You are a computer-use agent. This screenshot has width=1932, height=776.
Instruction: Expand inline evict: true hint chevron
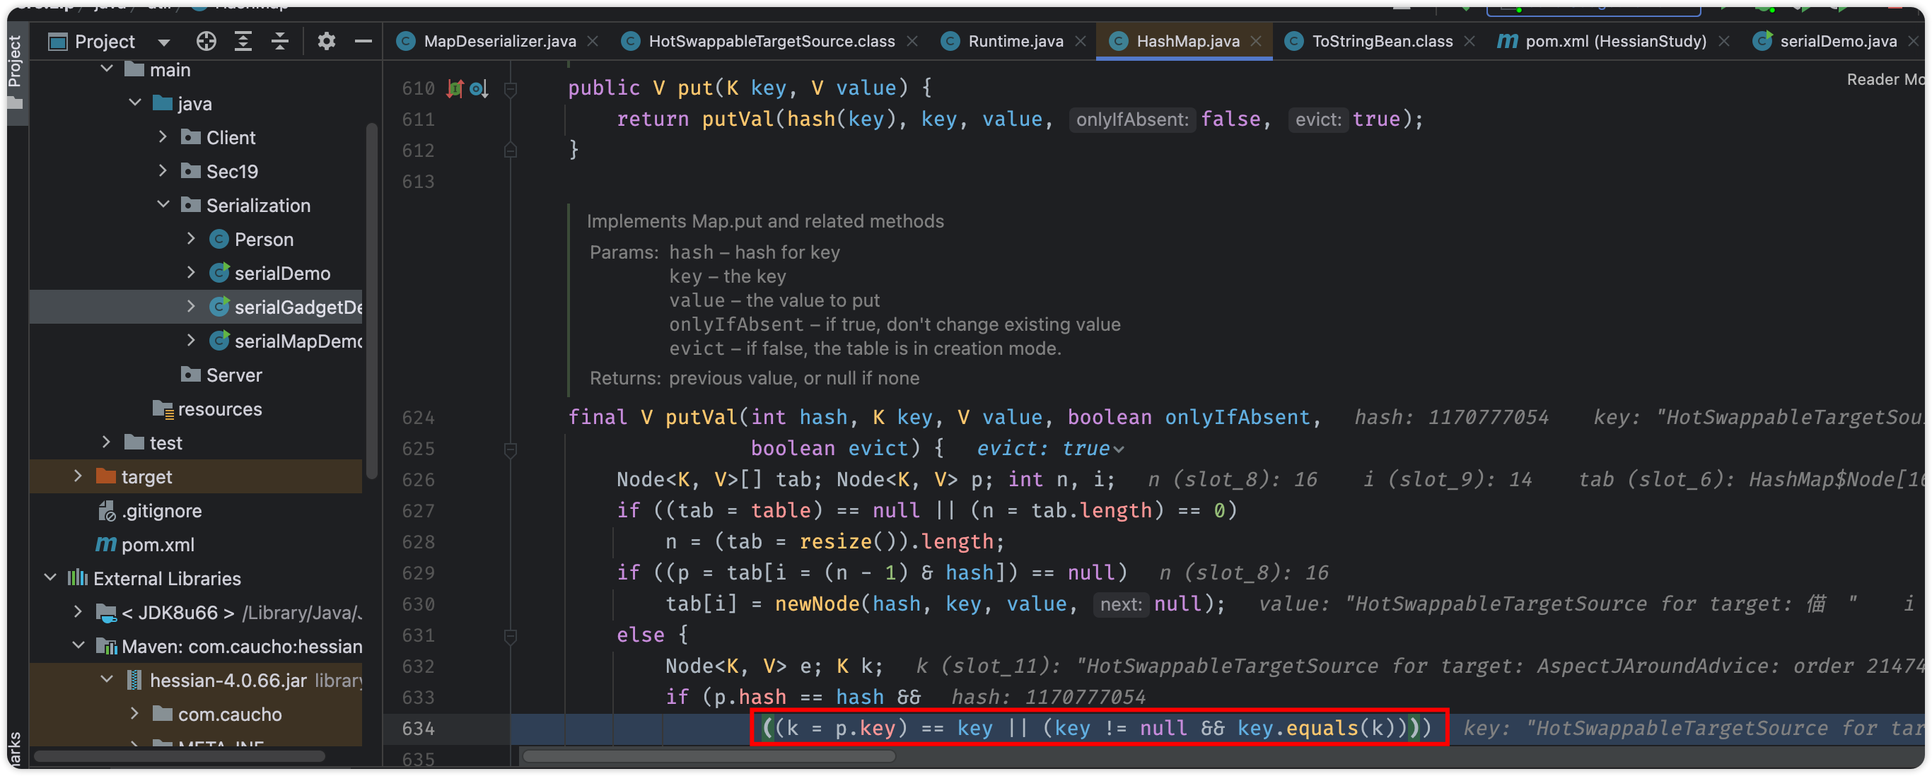[x=1118, y=449]
